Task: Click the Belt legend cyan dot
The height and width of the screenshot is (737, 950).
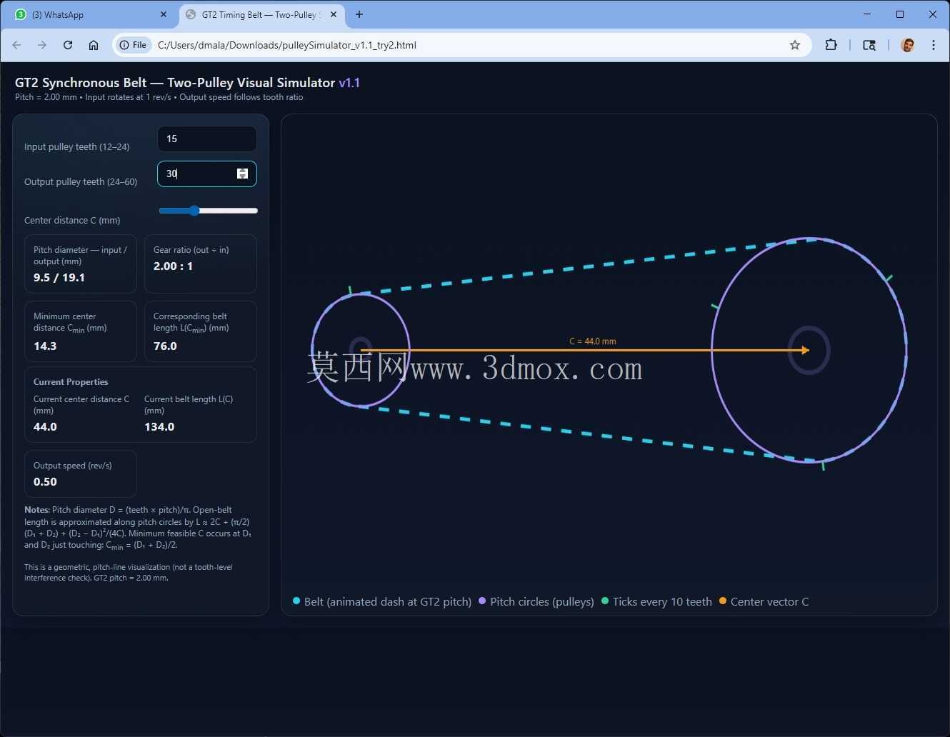Action: click(296, 601)
